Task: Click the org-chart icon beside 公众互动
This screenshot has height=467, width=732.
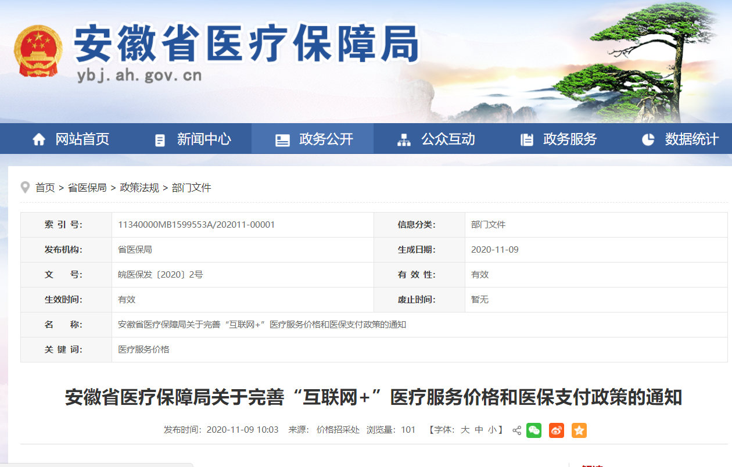Action: coord(404,140)
